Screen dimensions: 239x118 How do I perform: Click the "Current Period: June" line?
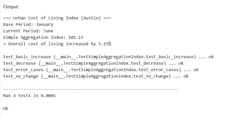pos(28,31)
